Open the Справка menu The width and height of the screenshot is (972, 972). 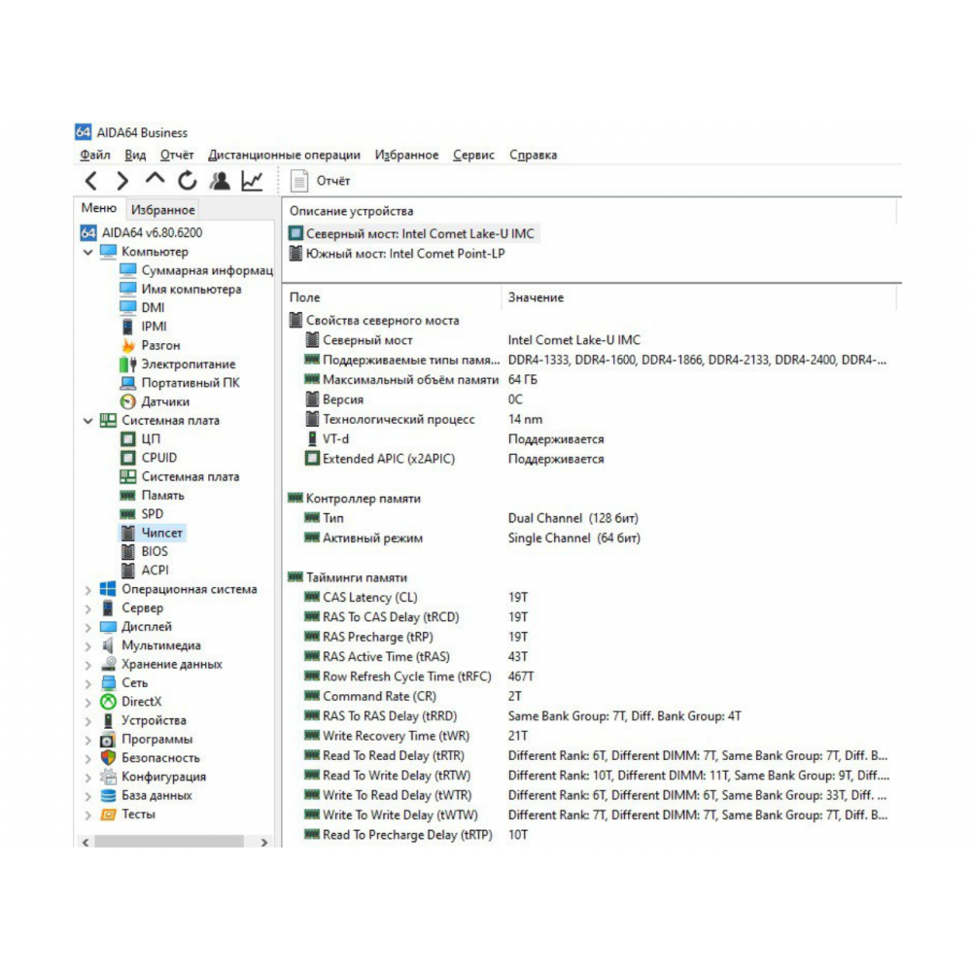533,155
